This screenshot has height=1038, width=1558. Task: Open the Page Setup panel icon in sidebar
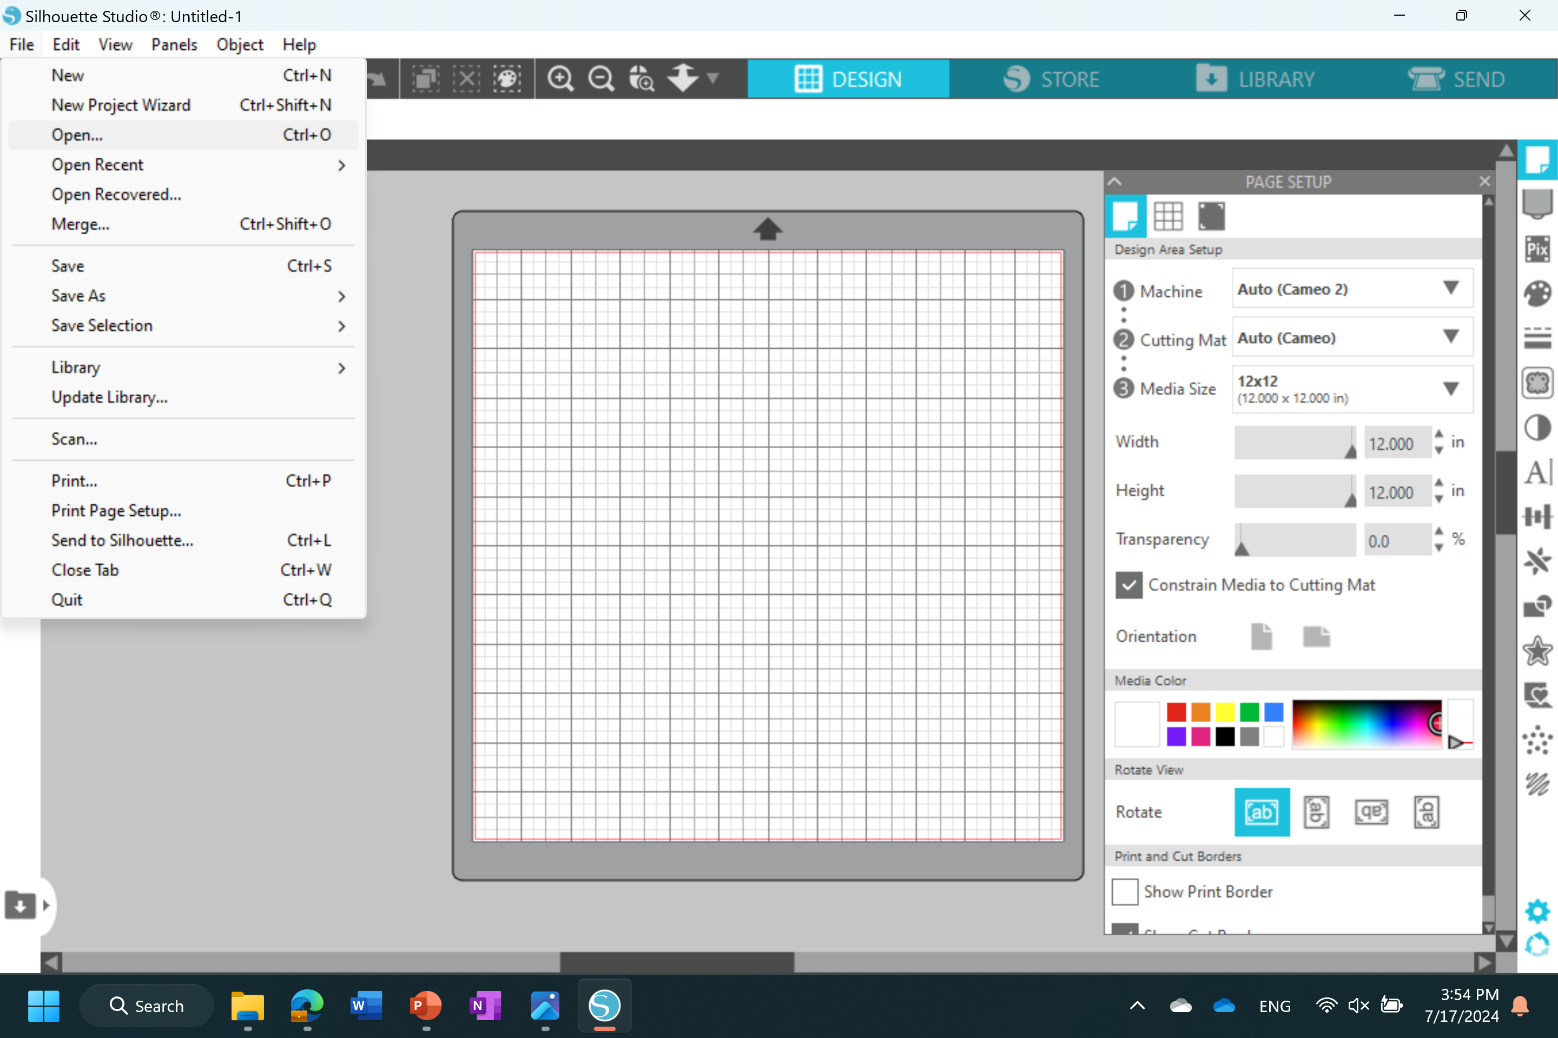point(1537,160)
